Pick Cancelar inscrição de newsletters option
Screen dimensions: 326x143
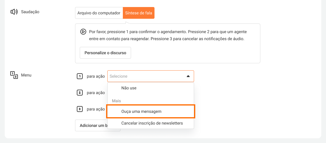pos(152,123)
